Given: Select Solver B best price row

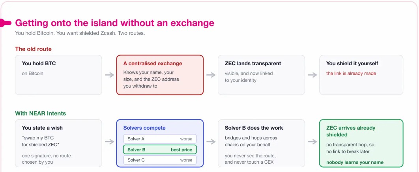Looking at the screenshot, I should pyautogui.click(x=160, y=149).
